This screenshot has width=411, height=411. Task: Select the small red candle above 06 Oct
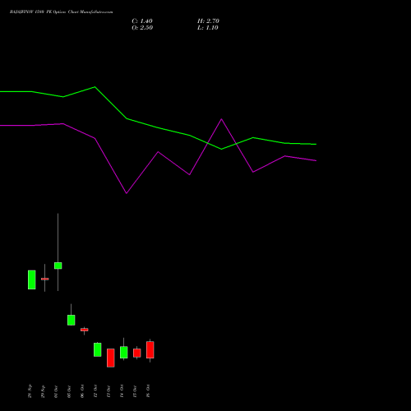(85, 330)
